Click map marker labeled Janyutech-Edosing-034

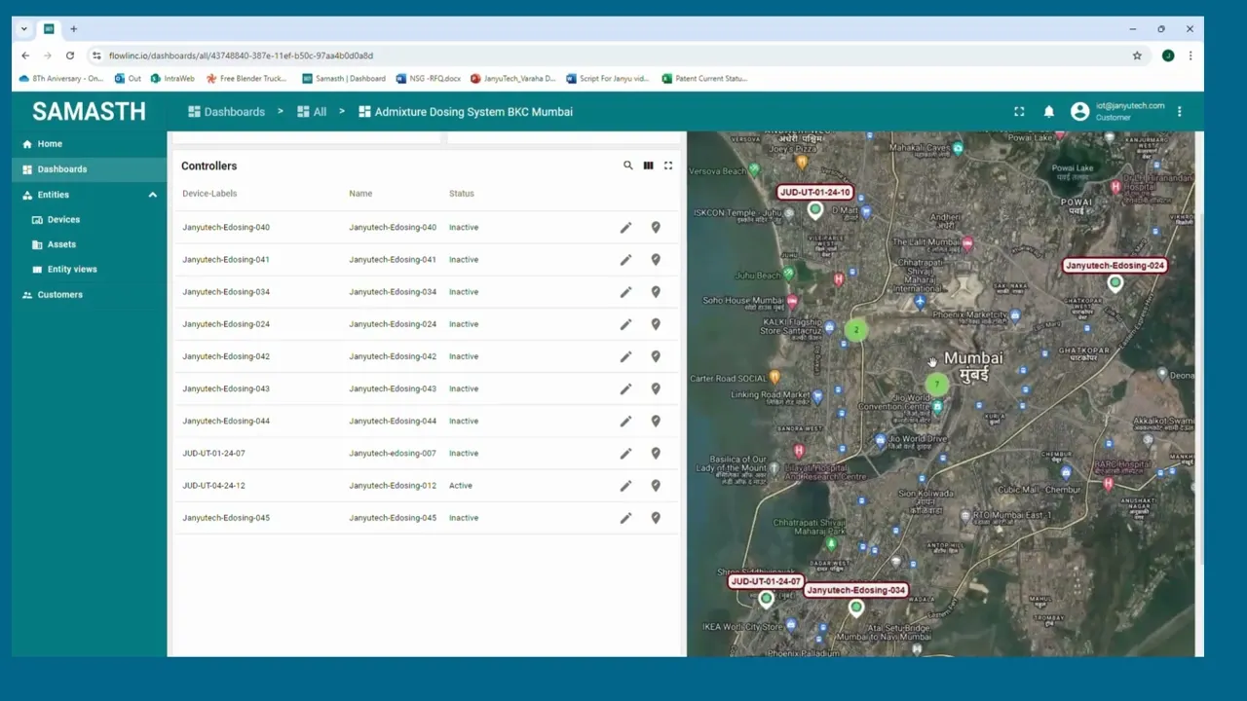[x=856, y=608]
